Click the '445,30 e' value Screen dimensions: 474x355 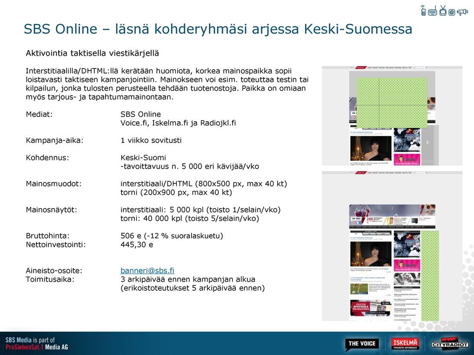pos(137,245)
